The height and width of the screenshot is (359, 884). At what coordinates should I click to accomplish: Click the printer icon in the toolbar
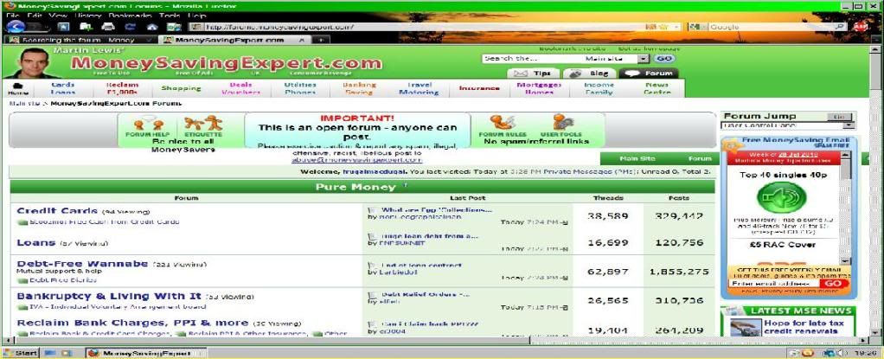point(108,27)
